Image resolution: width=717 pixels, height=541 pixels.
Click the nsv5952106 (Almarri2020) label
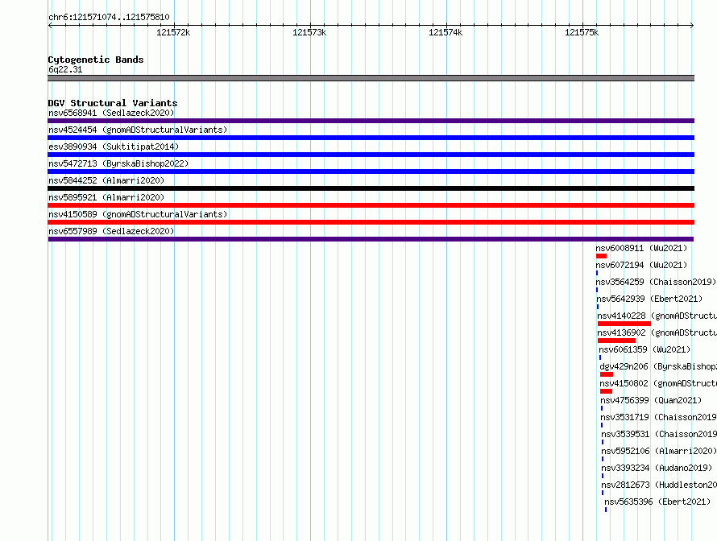(x=659, y=451)
